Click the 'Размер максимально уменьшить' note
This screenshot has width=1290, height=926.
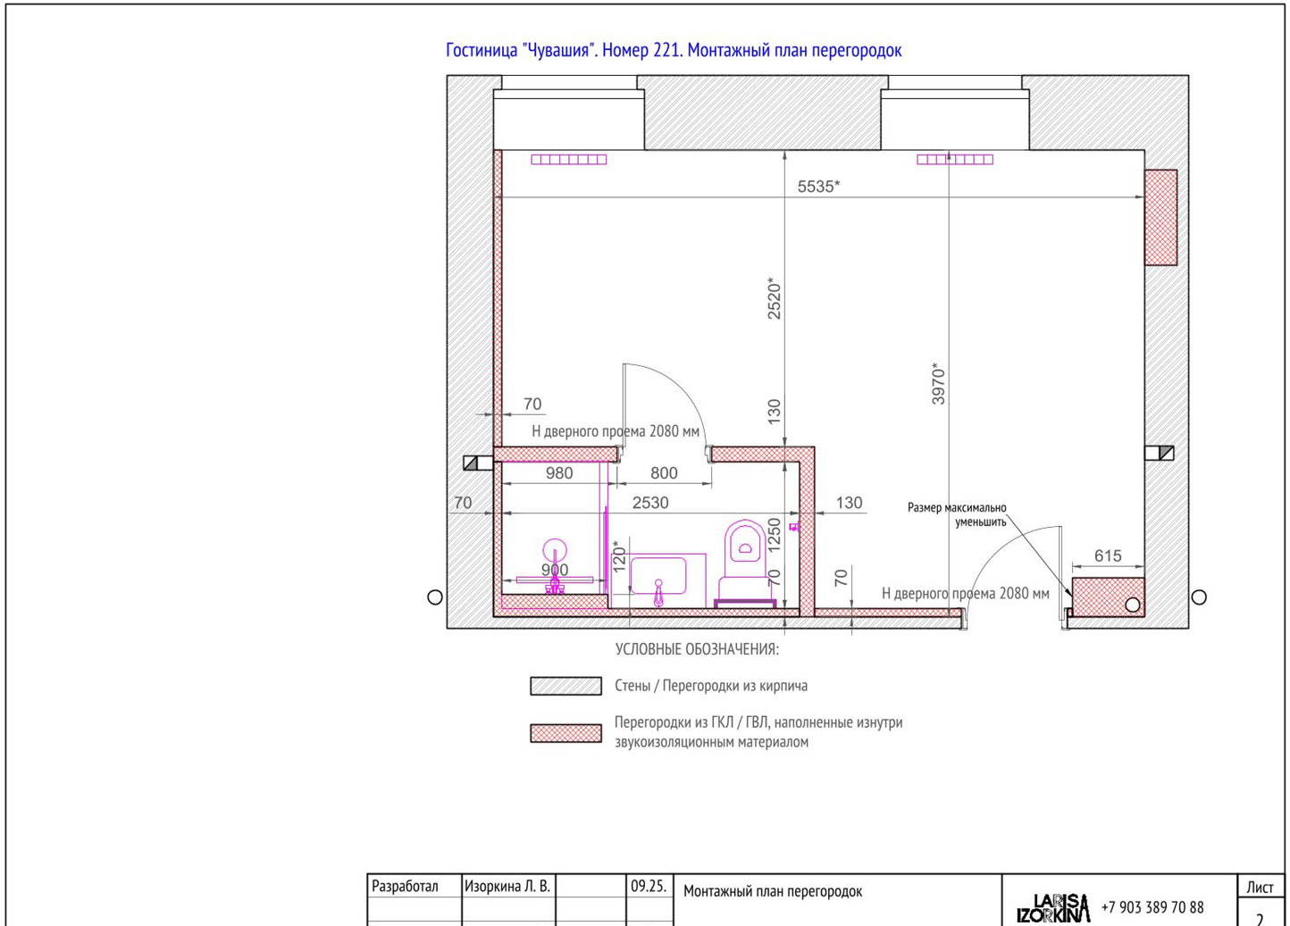[x=957, y=515]
